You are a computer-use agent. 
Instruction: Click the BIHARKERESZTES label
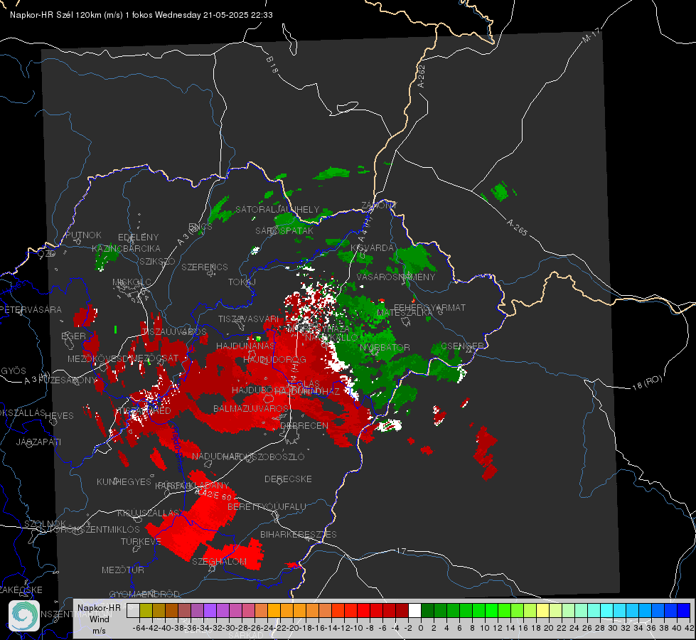[x=299, y=534]
